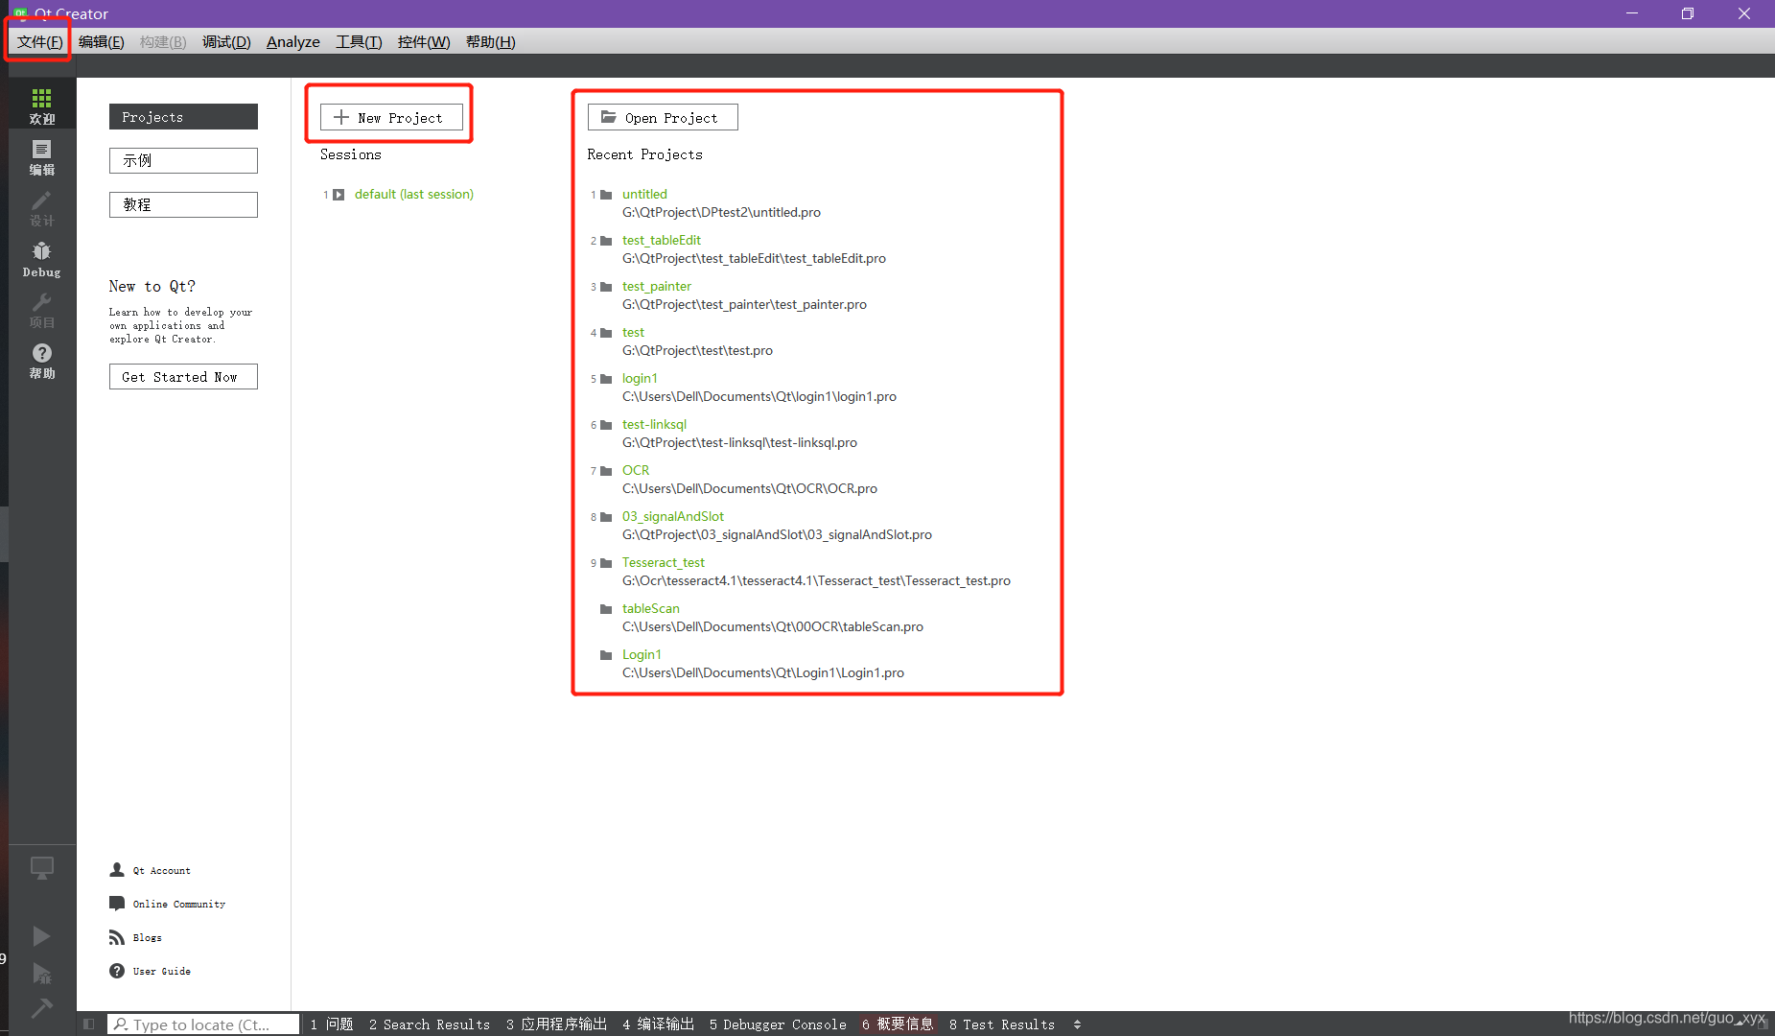Open the User Guide link

[x=162, y=971]
